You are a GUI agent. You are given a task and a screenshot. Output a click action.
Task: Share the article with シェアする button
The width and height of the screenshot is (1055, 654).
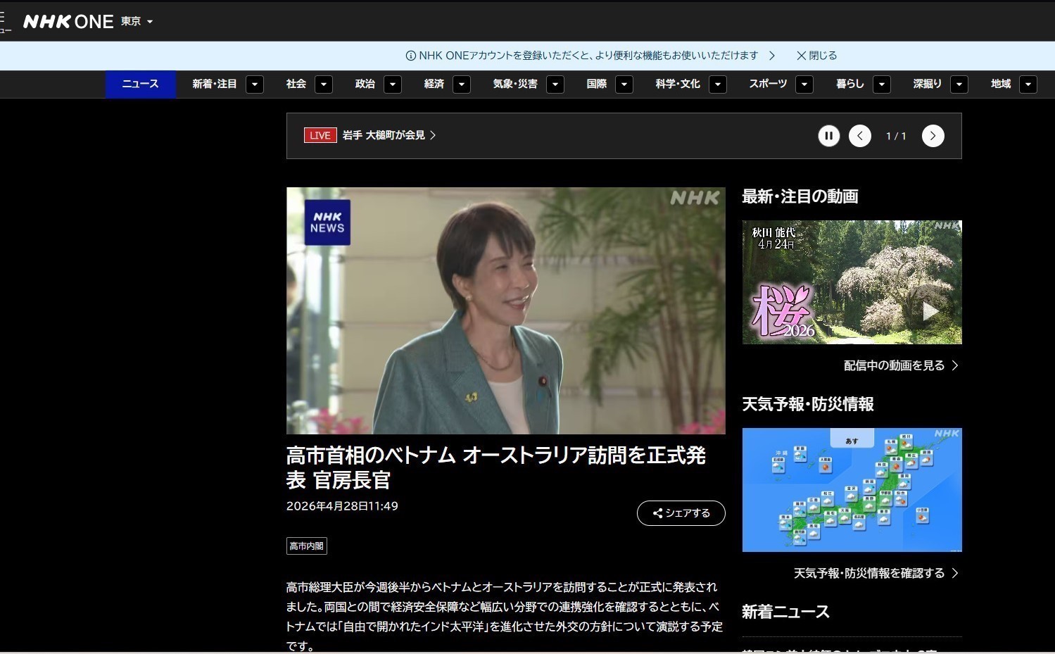pyautogui.click(x=681, y=513)
